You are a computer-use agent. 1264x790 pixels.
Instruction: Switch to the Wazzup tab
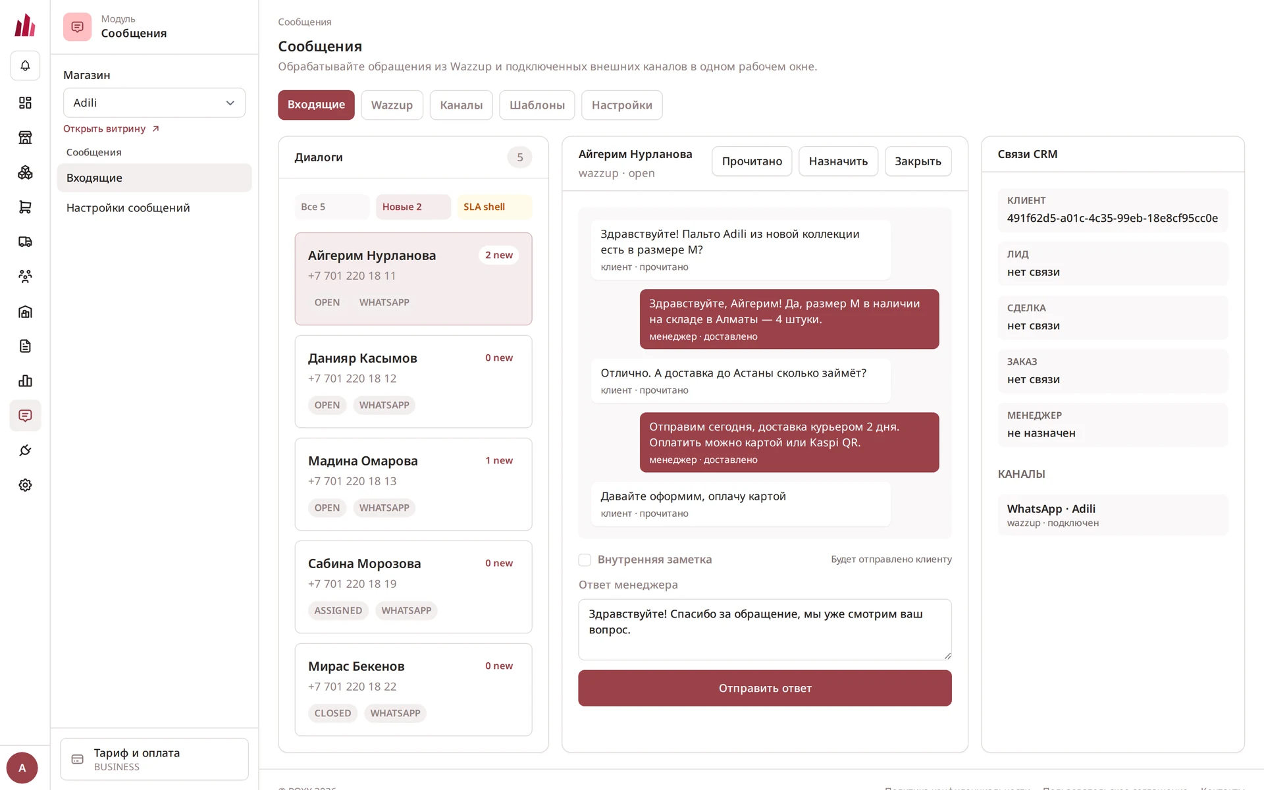pos(392,105)
